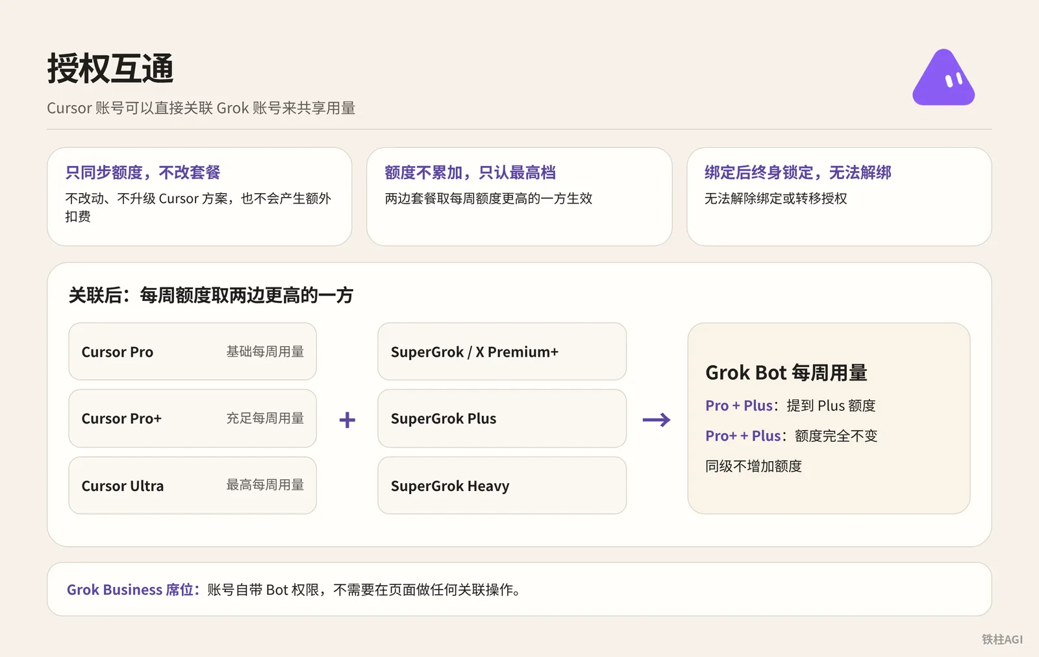Click the text 不需要在页面做任何关联操作
The width and height of the screenshot is (1039, 657).
(427, 590)
